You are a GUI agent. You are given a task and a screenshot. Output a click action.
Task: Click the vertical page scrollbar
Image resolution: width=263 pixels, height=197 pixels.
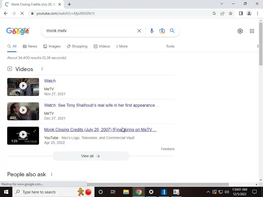click(x=261, y=44)
